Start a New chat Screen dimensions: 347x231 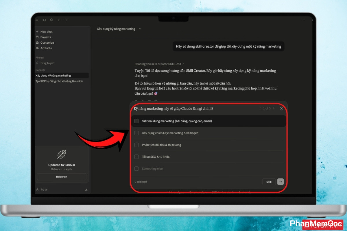coord(44,31)
